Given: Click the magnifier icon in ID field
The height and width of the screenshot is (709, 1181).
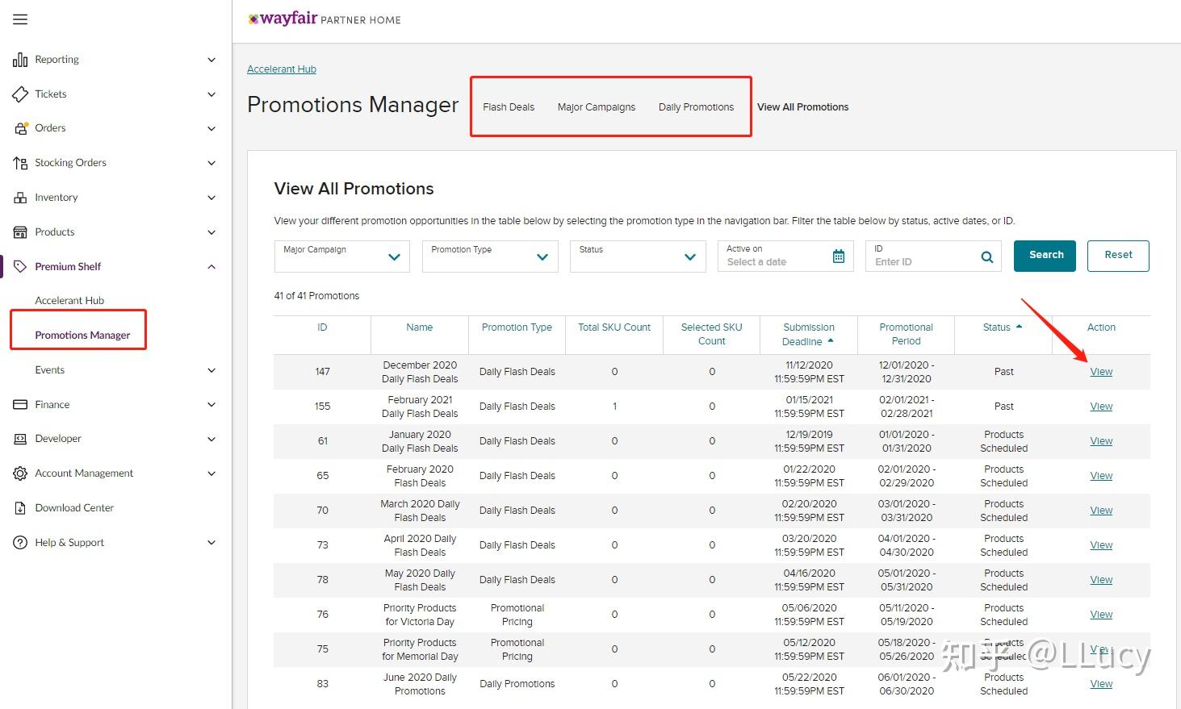Looking at the screenshot, I should click(x=986, y=257).
